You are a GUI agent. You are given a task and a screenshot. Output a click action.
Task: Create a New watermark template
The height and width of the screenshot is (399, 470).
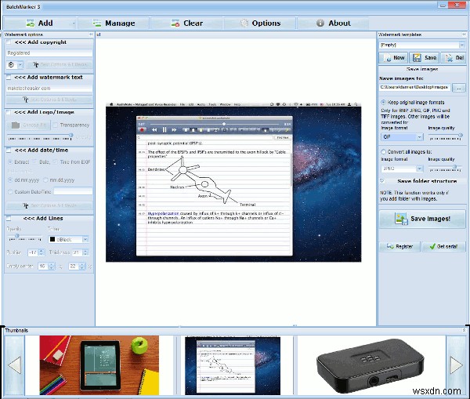393,57
